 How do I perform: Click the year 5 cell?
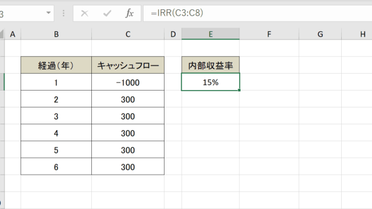(56, 150)
